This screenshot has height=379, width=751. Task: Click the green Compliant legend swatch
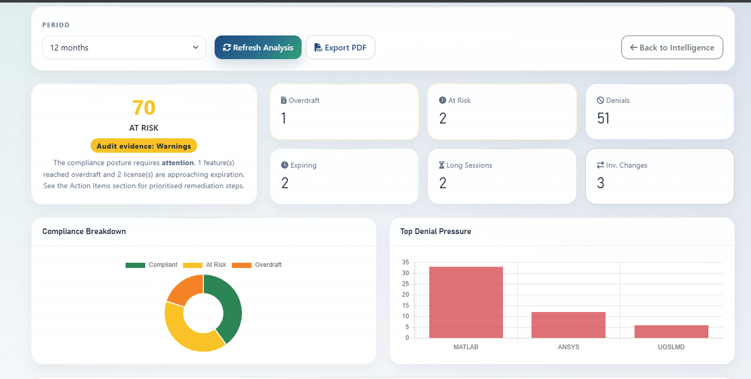[135, 265]
